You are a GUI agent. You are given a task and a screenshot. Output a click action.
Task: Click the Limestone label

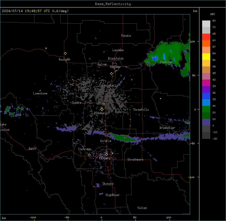click(40, 93)
